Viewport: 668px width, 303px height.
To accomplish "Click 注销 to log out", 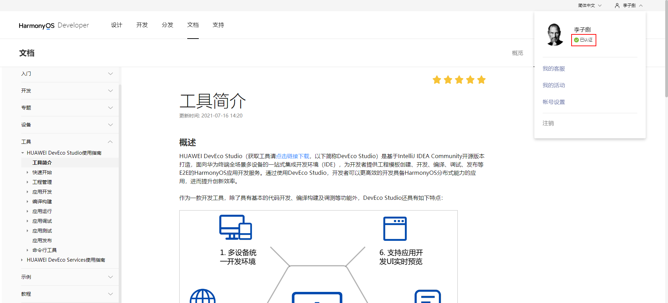I will tap(548, 123).
